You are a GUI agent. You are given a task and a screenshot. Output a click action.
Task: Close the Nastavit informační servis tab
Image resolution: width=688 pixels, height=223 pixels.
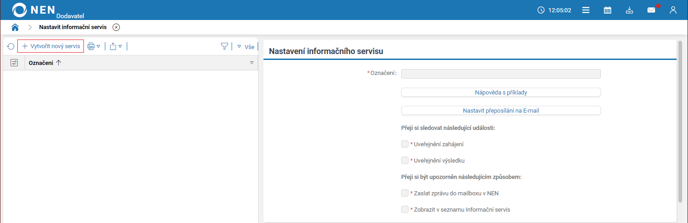point(116,27)
